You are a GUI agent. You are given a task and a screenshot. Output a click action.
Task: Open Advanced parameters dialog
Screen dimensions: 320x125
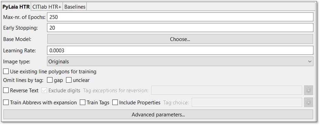(x=158, y=114)
